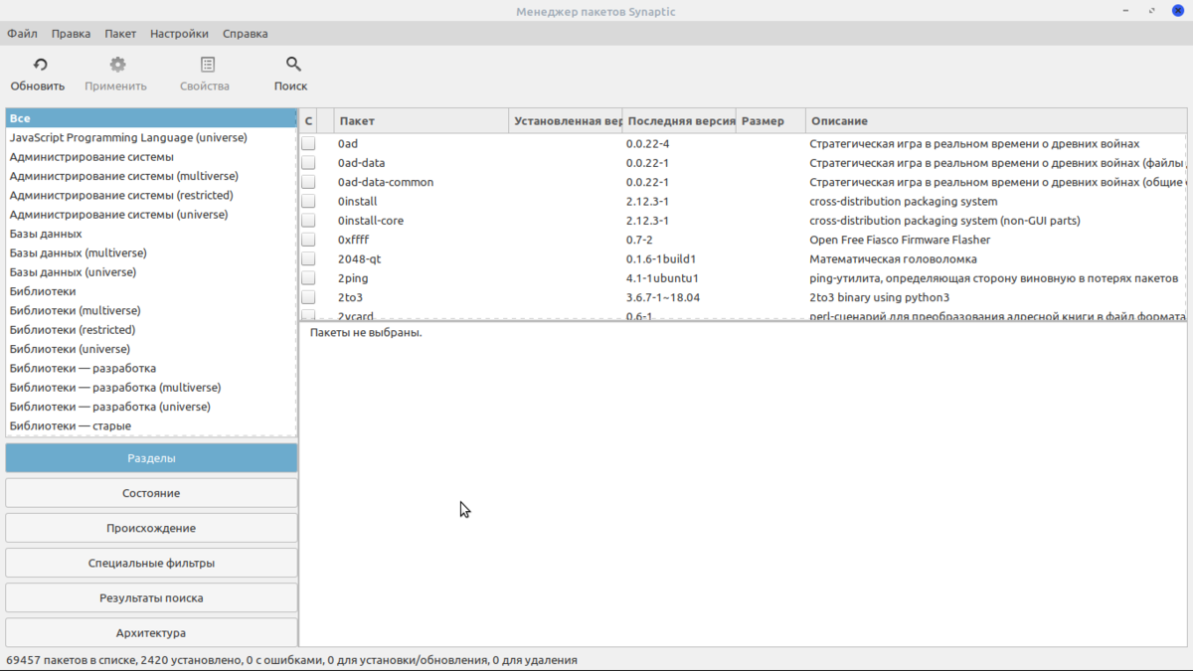The width and height of the screenshot is (1193, 671).
Task: Toggle the checkbox for package 2ping
Action: (308, 278)
